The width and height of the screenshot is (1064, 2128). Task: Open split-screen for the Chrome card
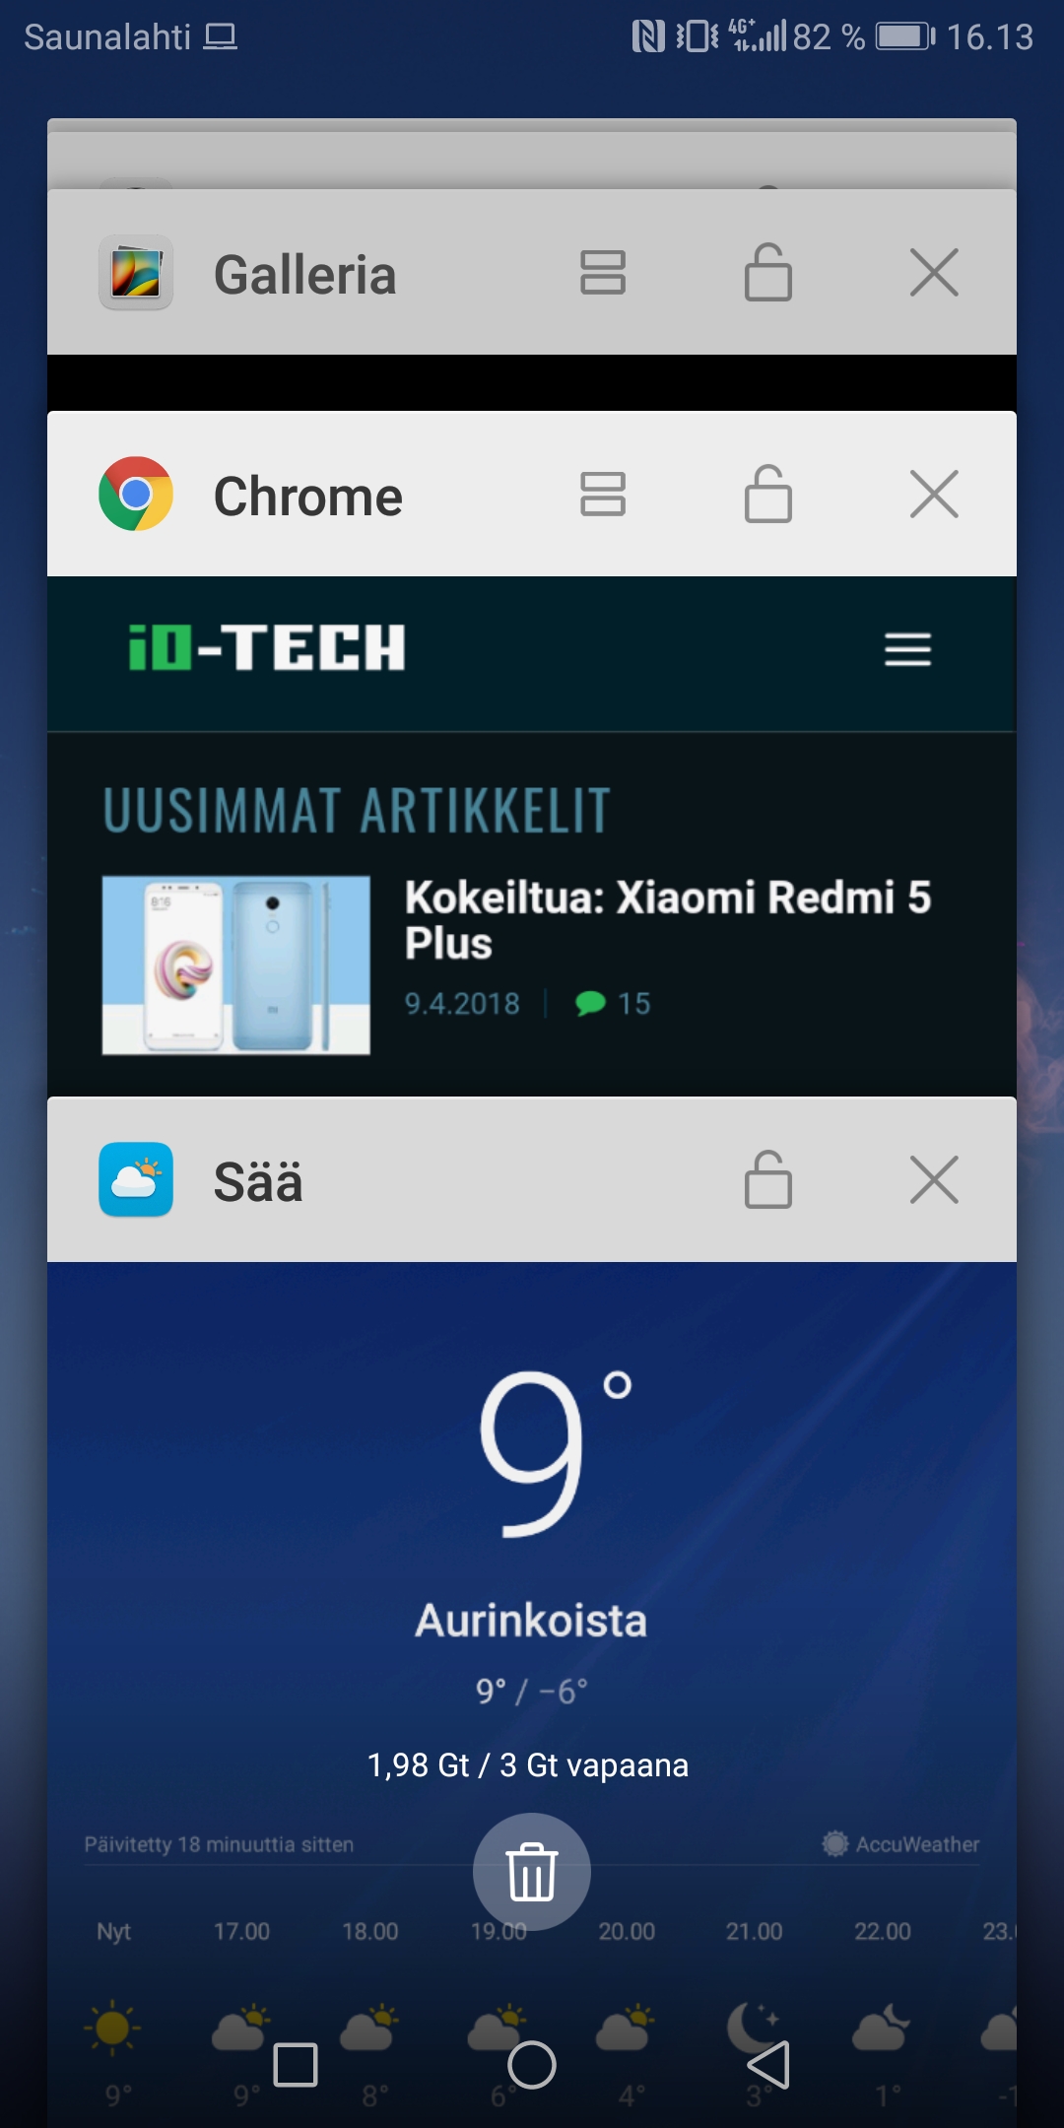[x=603, y=494]
